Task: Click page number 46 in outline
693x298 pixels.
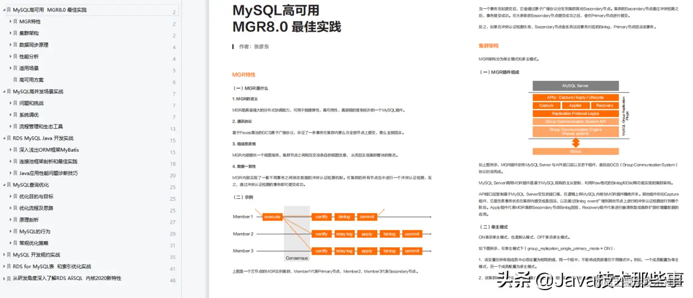Action: pos(173,281)
